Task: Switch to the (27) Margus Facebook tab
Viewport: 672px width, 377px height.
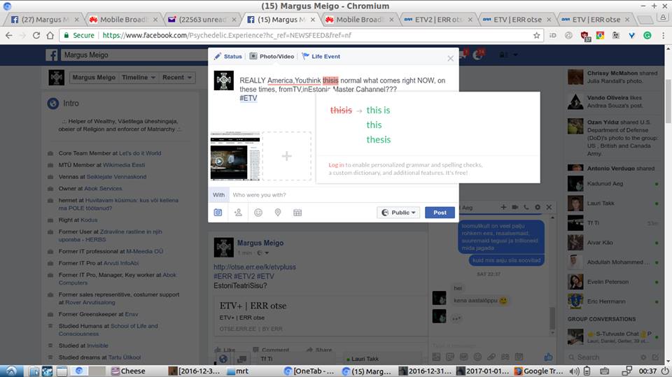Action: tap(44, 20)
